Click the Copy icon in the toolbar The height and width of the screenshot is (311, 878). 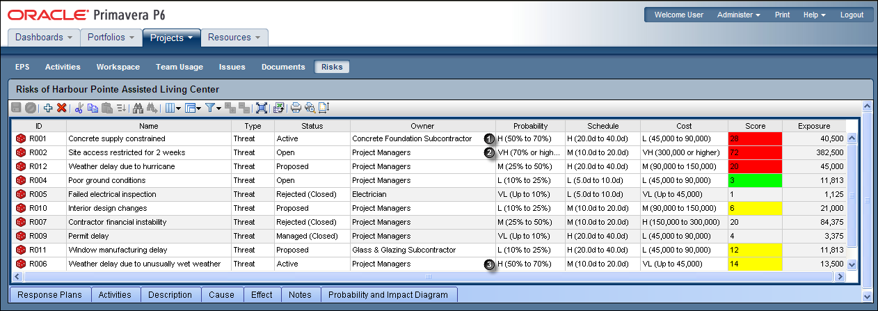93,108
